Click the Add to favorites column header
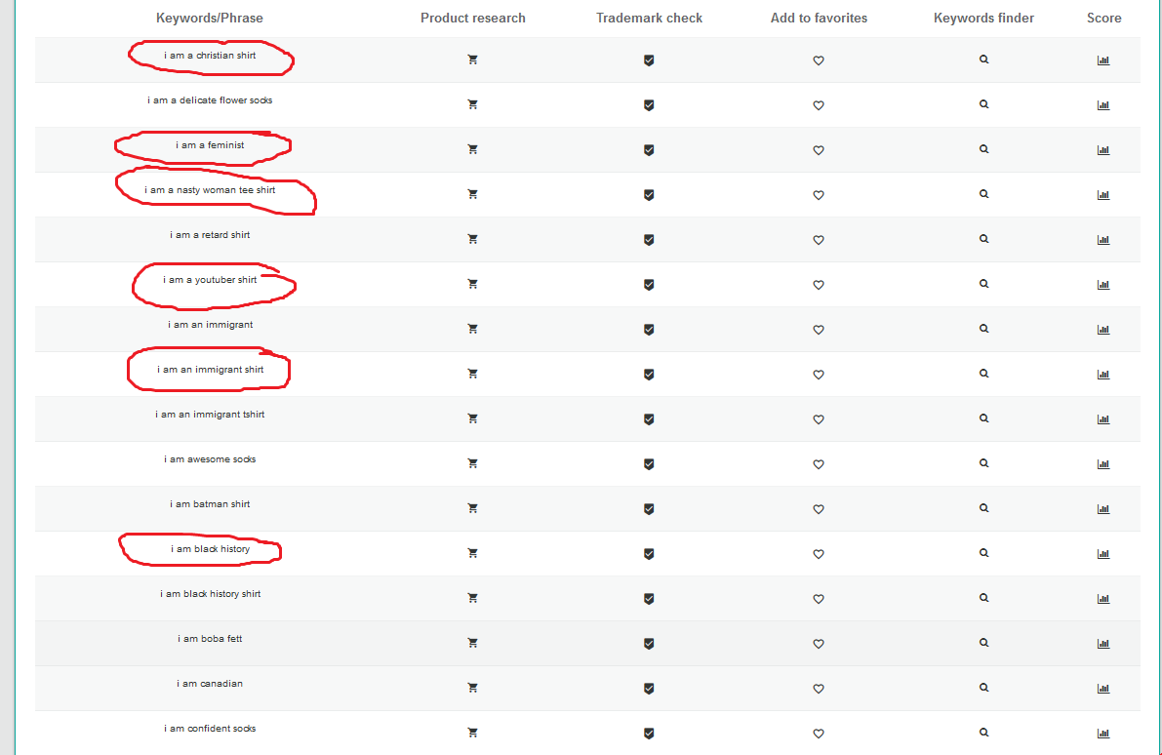1162x755 pixels. pos(819,18)
